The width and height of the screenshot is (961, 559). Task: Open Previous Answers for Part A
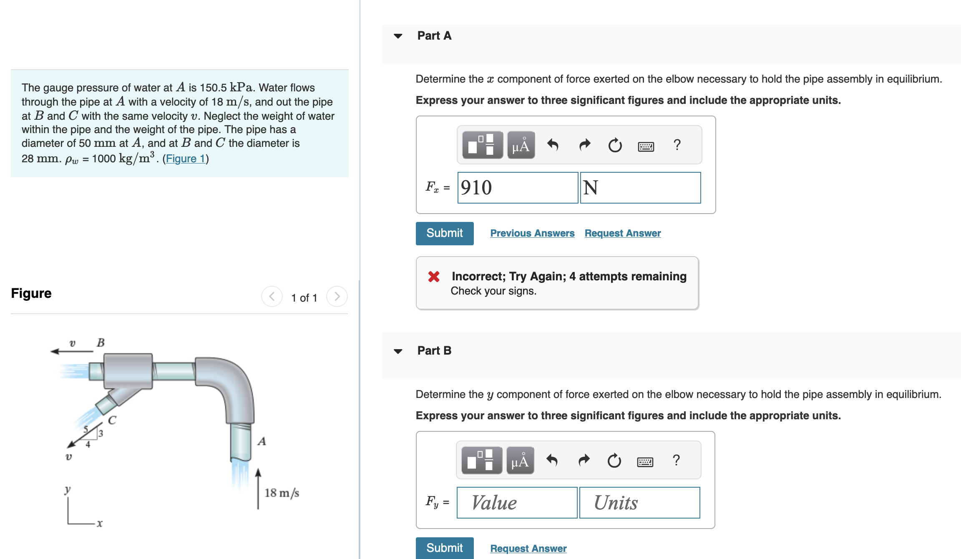coord(532,233)
